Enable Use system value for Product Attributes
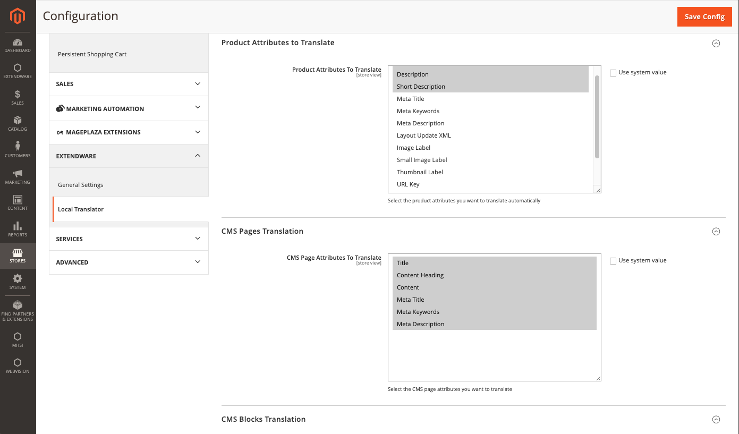 coord(613,73)
